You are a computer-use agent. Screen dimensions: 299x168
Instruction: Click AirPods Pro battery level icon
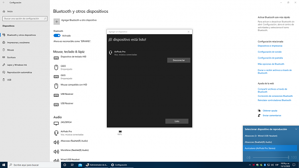click(x=120, y=132)
